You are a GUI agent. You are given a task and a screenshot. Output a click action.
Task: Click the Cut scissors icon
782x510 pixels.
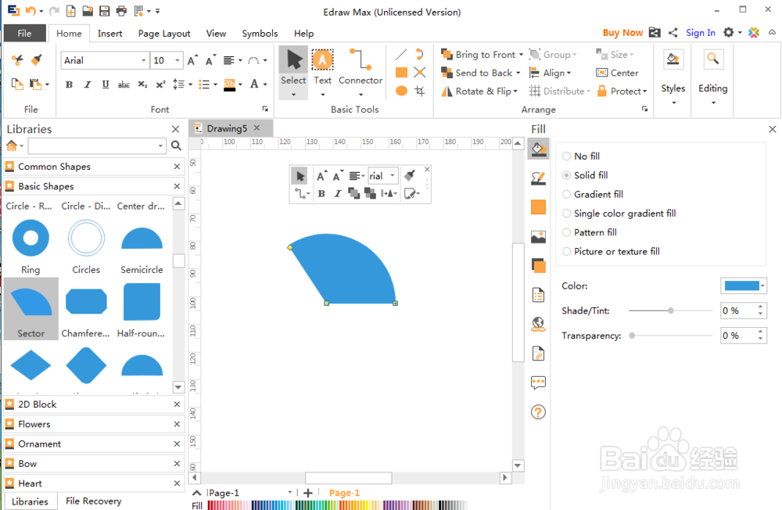tap(17, 60)
